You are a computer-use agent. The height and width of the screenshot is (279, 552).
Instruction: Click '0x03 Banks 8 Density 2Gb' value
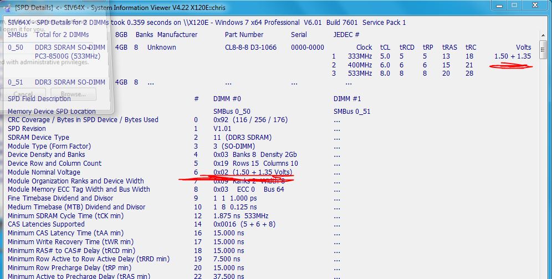coord(255,155)
